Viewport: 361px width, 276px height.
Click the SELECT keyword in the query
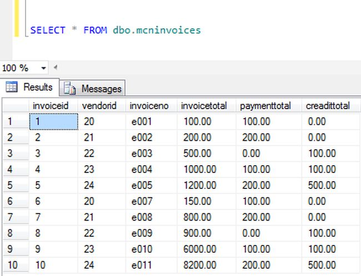point(48,30)
